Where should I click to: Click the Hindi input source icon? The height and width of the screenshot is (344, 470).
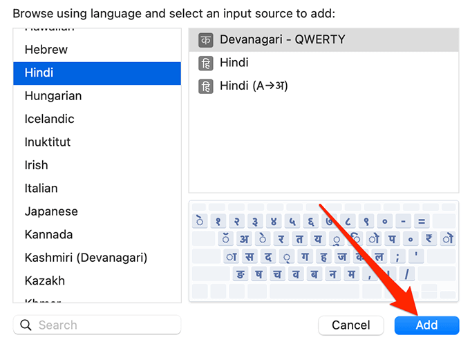[x=205, y=63]
